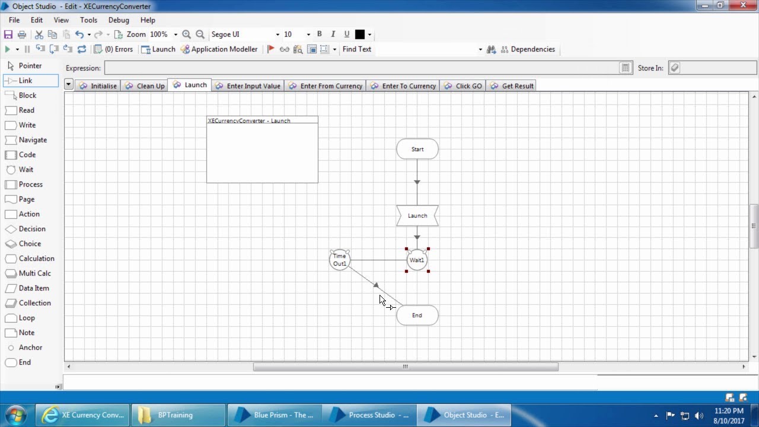759x427 pixels.
Task: Click the (0) Errors button
Action: (114, 49)
